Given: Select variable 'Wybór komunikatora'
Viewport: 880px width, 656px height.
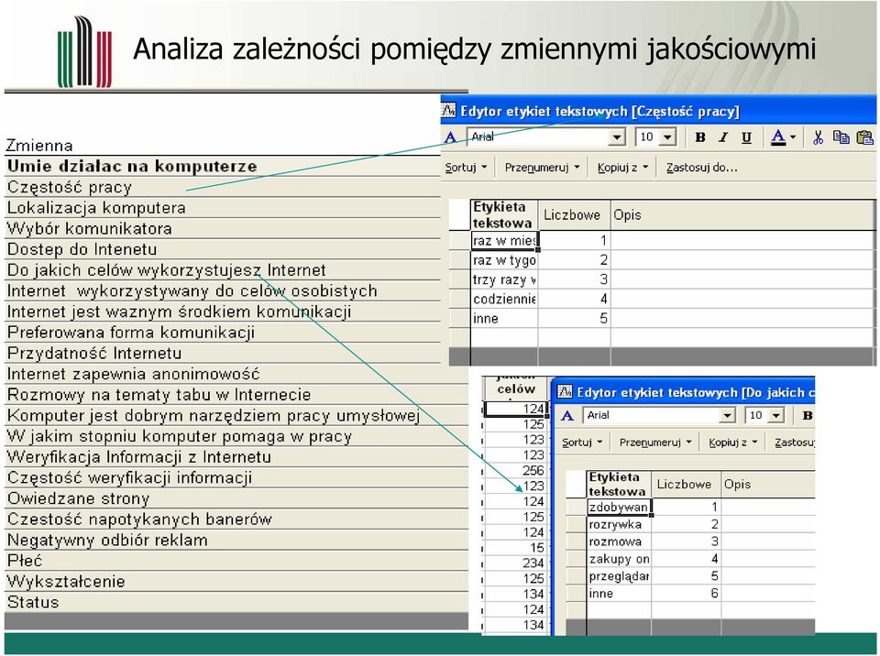Looking at the screenshot, I should (223, 228).
